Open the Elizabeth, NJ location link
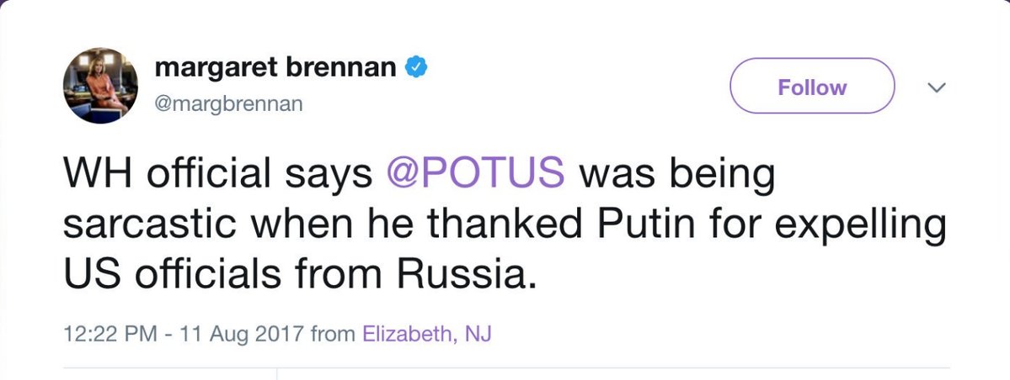 426,334
